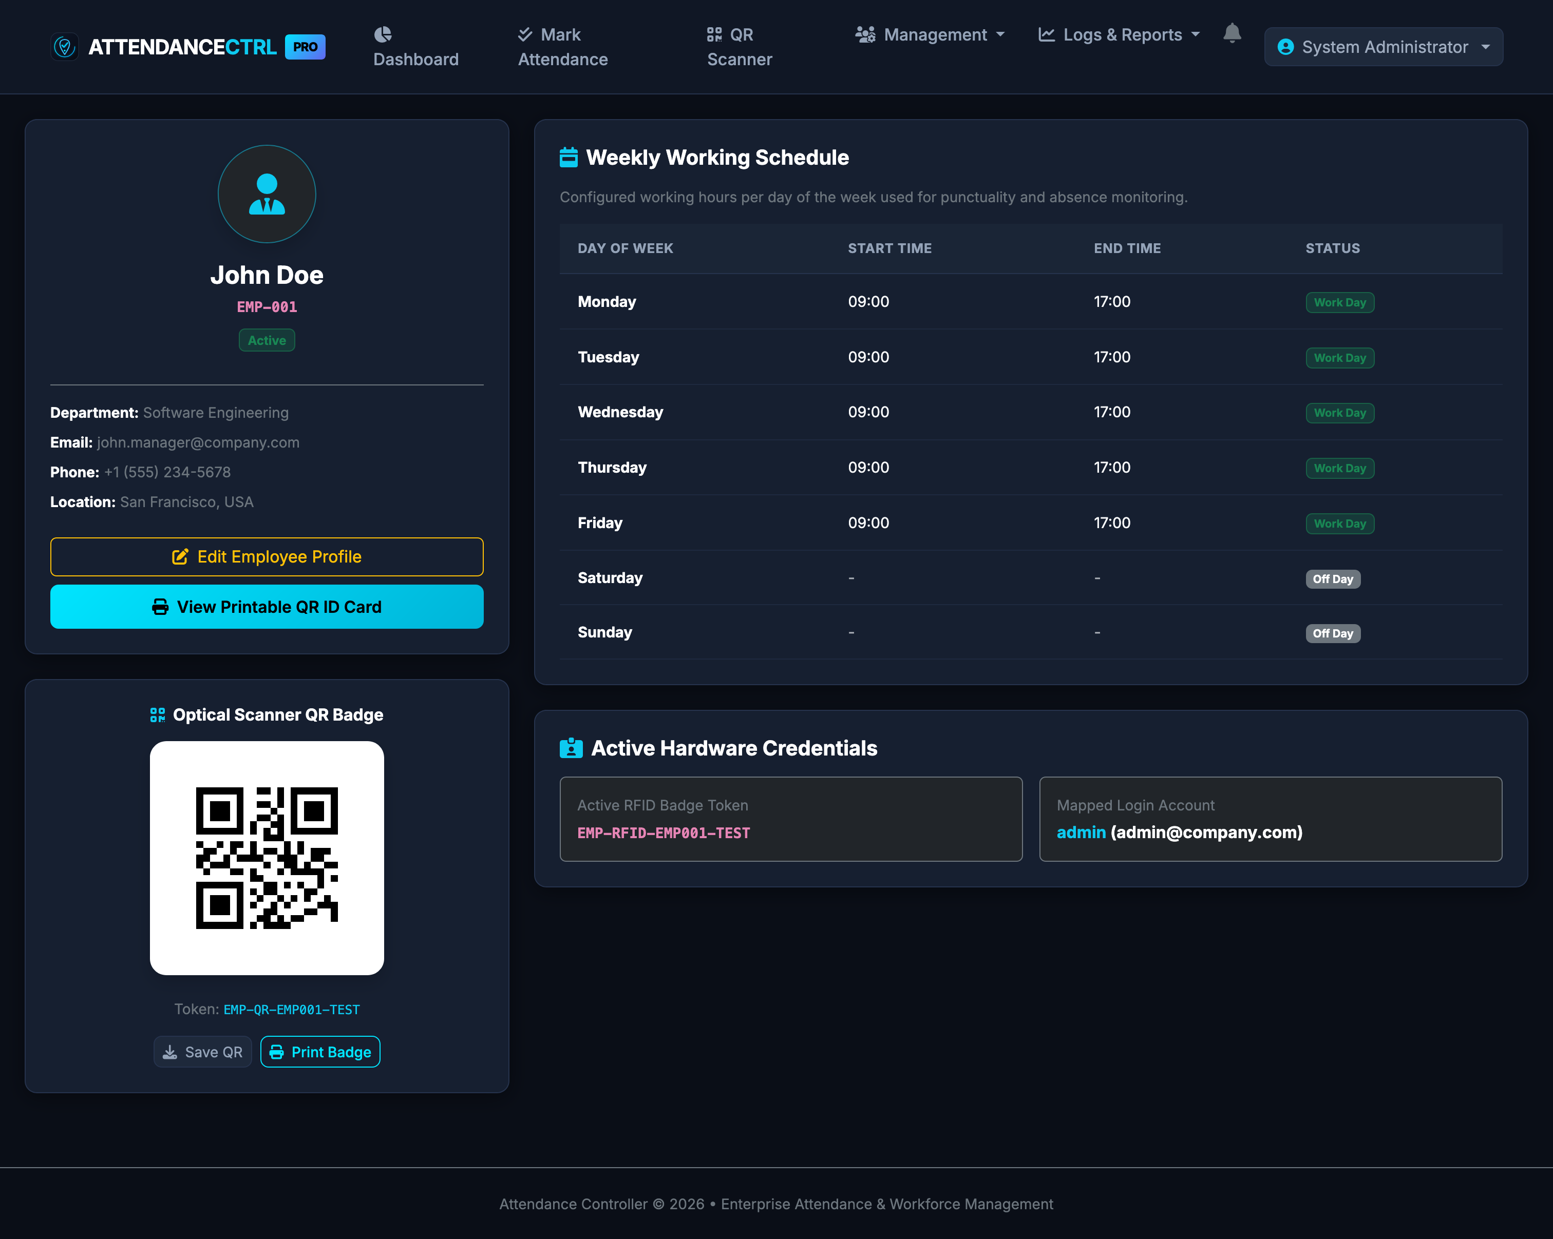This screenshot has height=1239, width=1553.
Task: Expand the Logs & Reports dropdown
Action: tap(1119, 34)
